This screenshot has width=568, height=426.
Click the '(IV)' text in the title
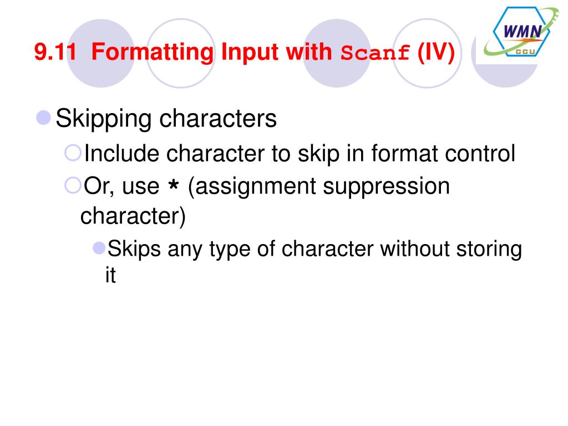(436, 53)
